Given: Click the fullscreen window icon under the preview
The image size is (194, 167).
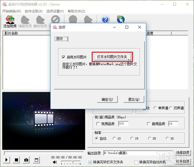Looking at the screenshot, I should click(36, 160).
